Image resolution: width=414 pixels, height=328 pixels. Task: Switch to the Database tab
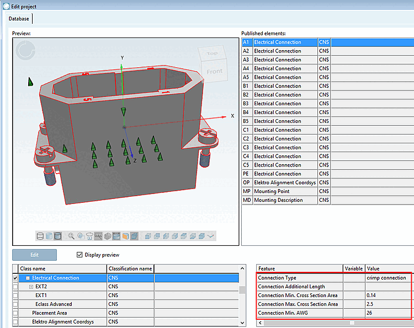[19, 19]
